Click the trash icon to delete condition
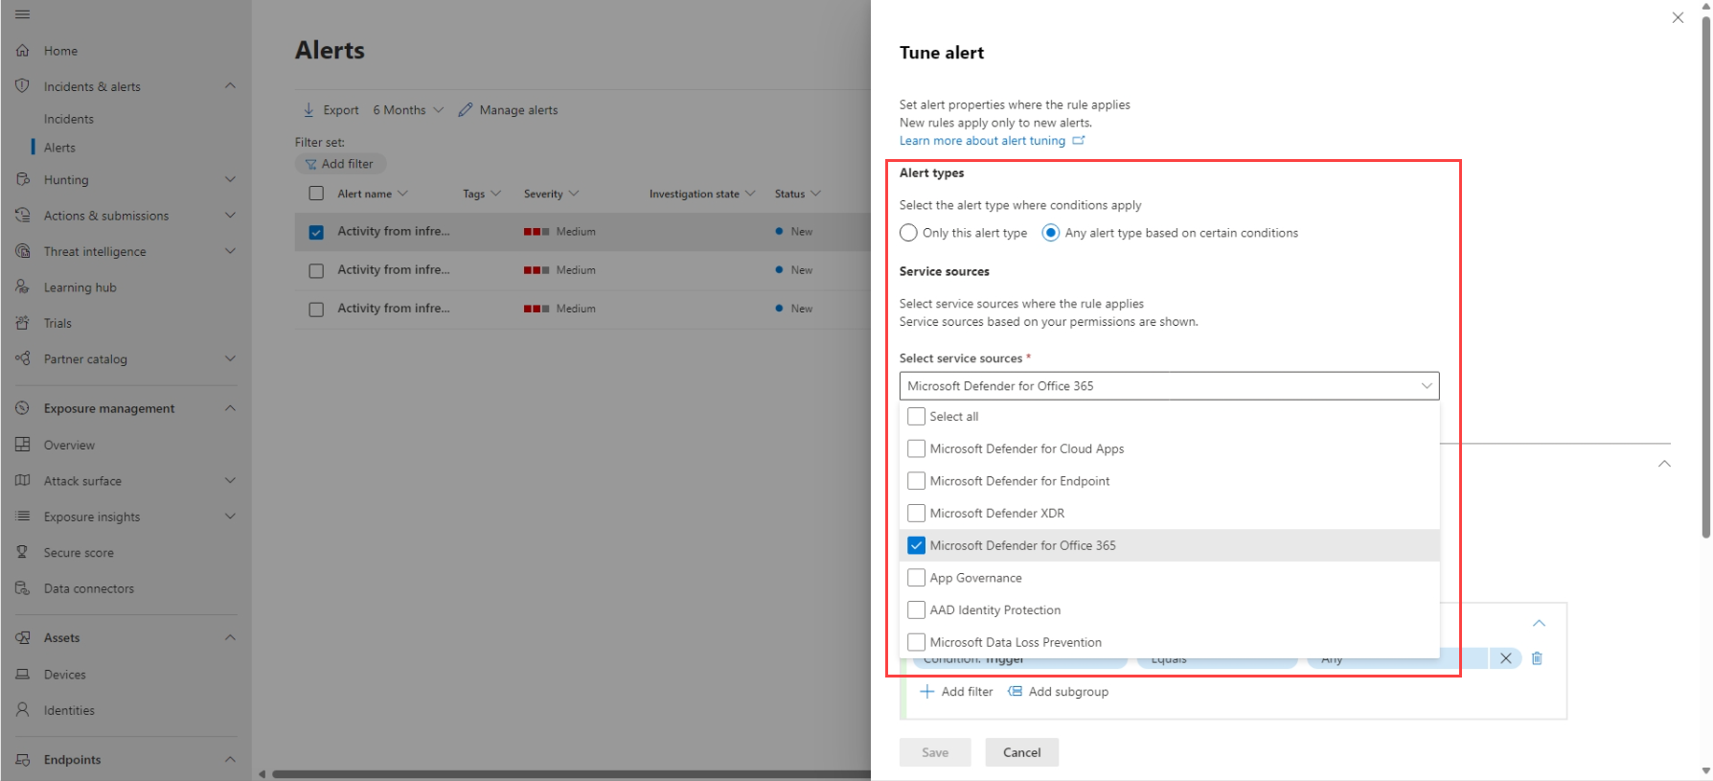Viewport: 1713px width, 781px height. [x=1537, y=658]
